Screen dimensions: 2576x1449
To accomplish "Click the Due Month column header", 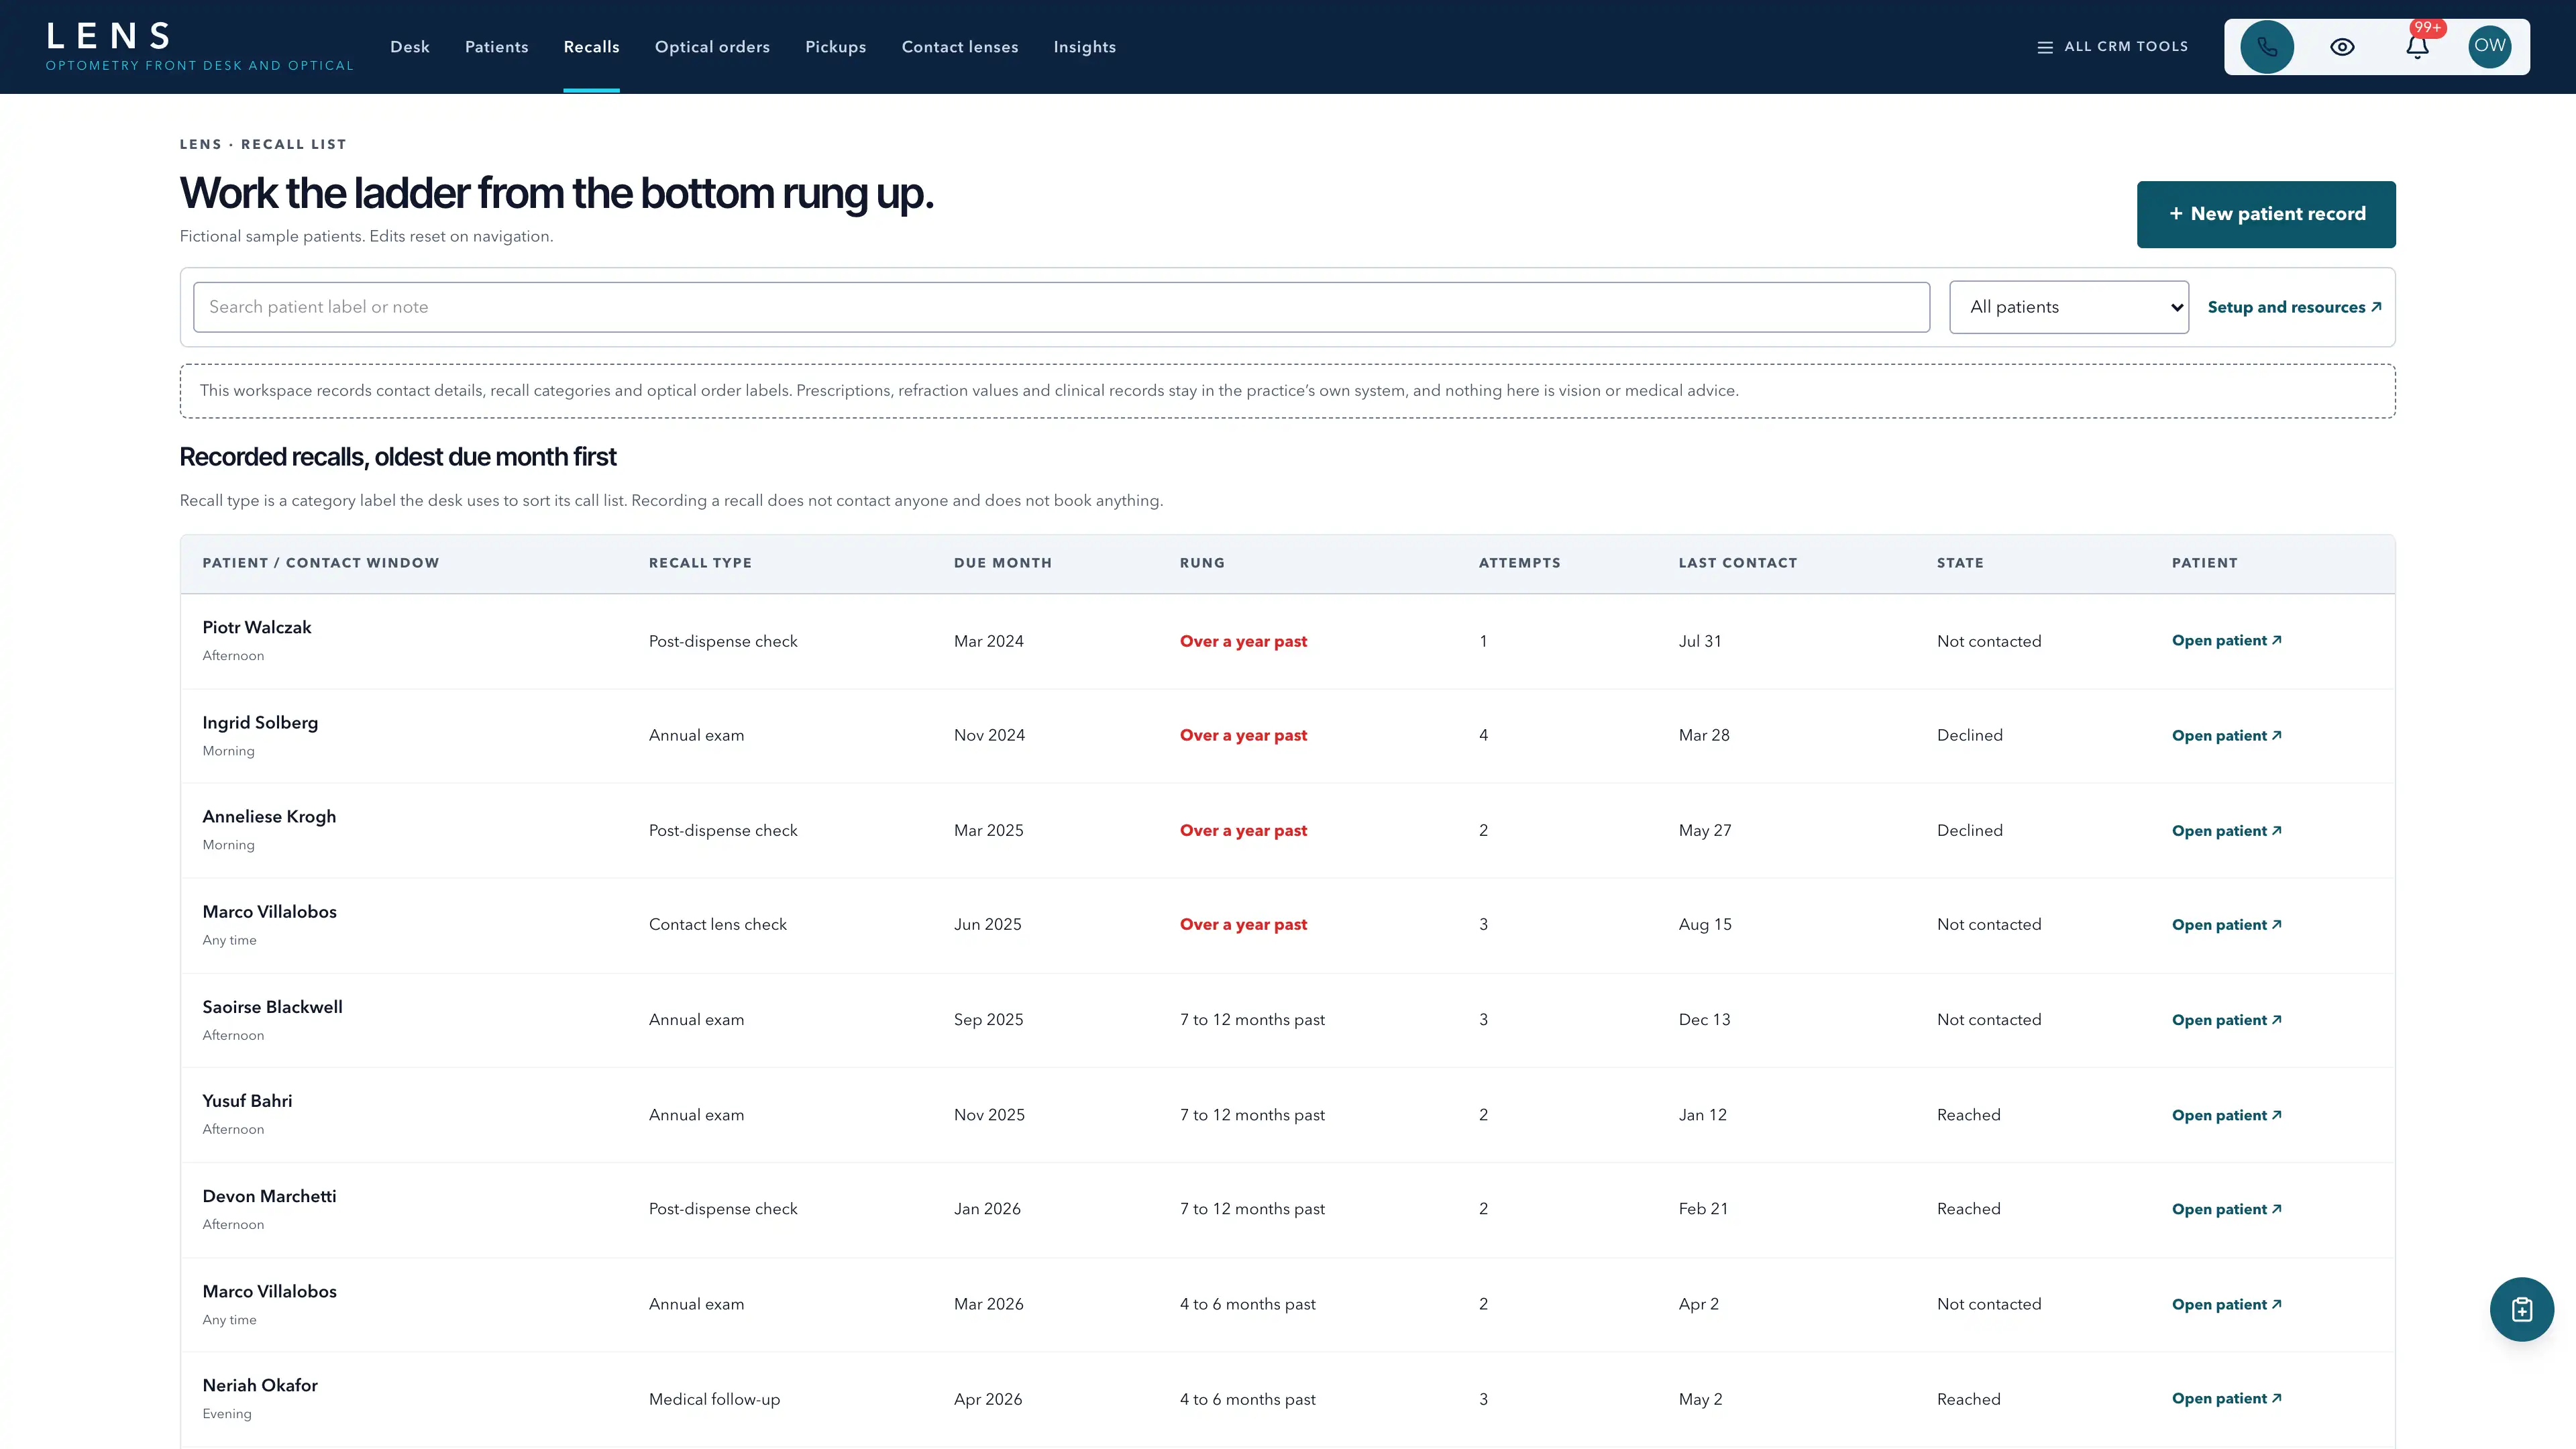I will (1002, 563).
